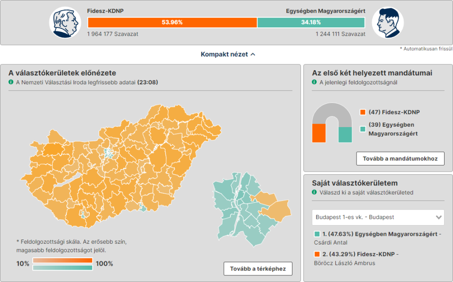Click the orange processing scale gradient bar
453x282 pixels.
click(63, 260)
